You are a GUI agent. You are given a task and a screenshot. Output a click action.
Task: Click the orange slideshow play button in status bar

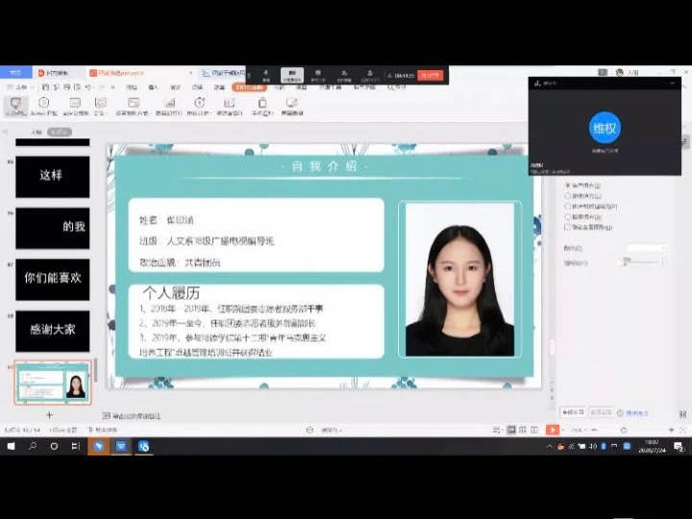[553, 430]
